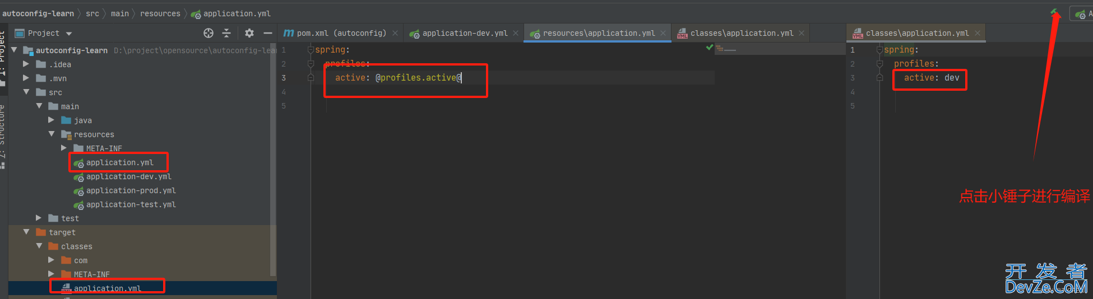Close the application-dev.yml tab
Screen dimensions: 1093x299
[x=516, y=33]
